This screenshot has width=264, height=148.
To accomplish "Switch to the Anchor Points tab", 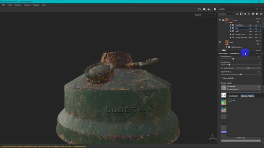I will [247, 96].
